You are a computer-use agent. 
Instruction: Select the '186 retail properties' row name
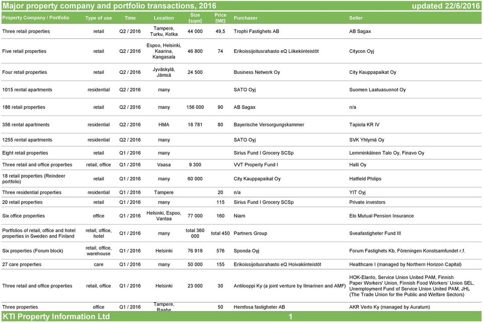[x=24, y=107]
